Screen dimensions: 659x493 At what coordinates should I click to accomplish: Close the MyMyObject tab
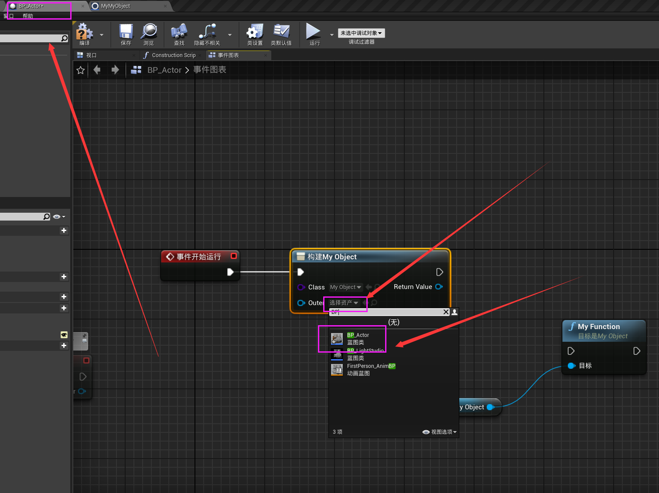[x=165, y=6]
